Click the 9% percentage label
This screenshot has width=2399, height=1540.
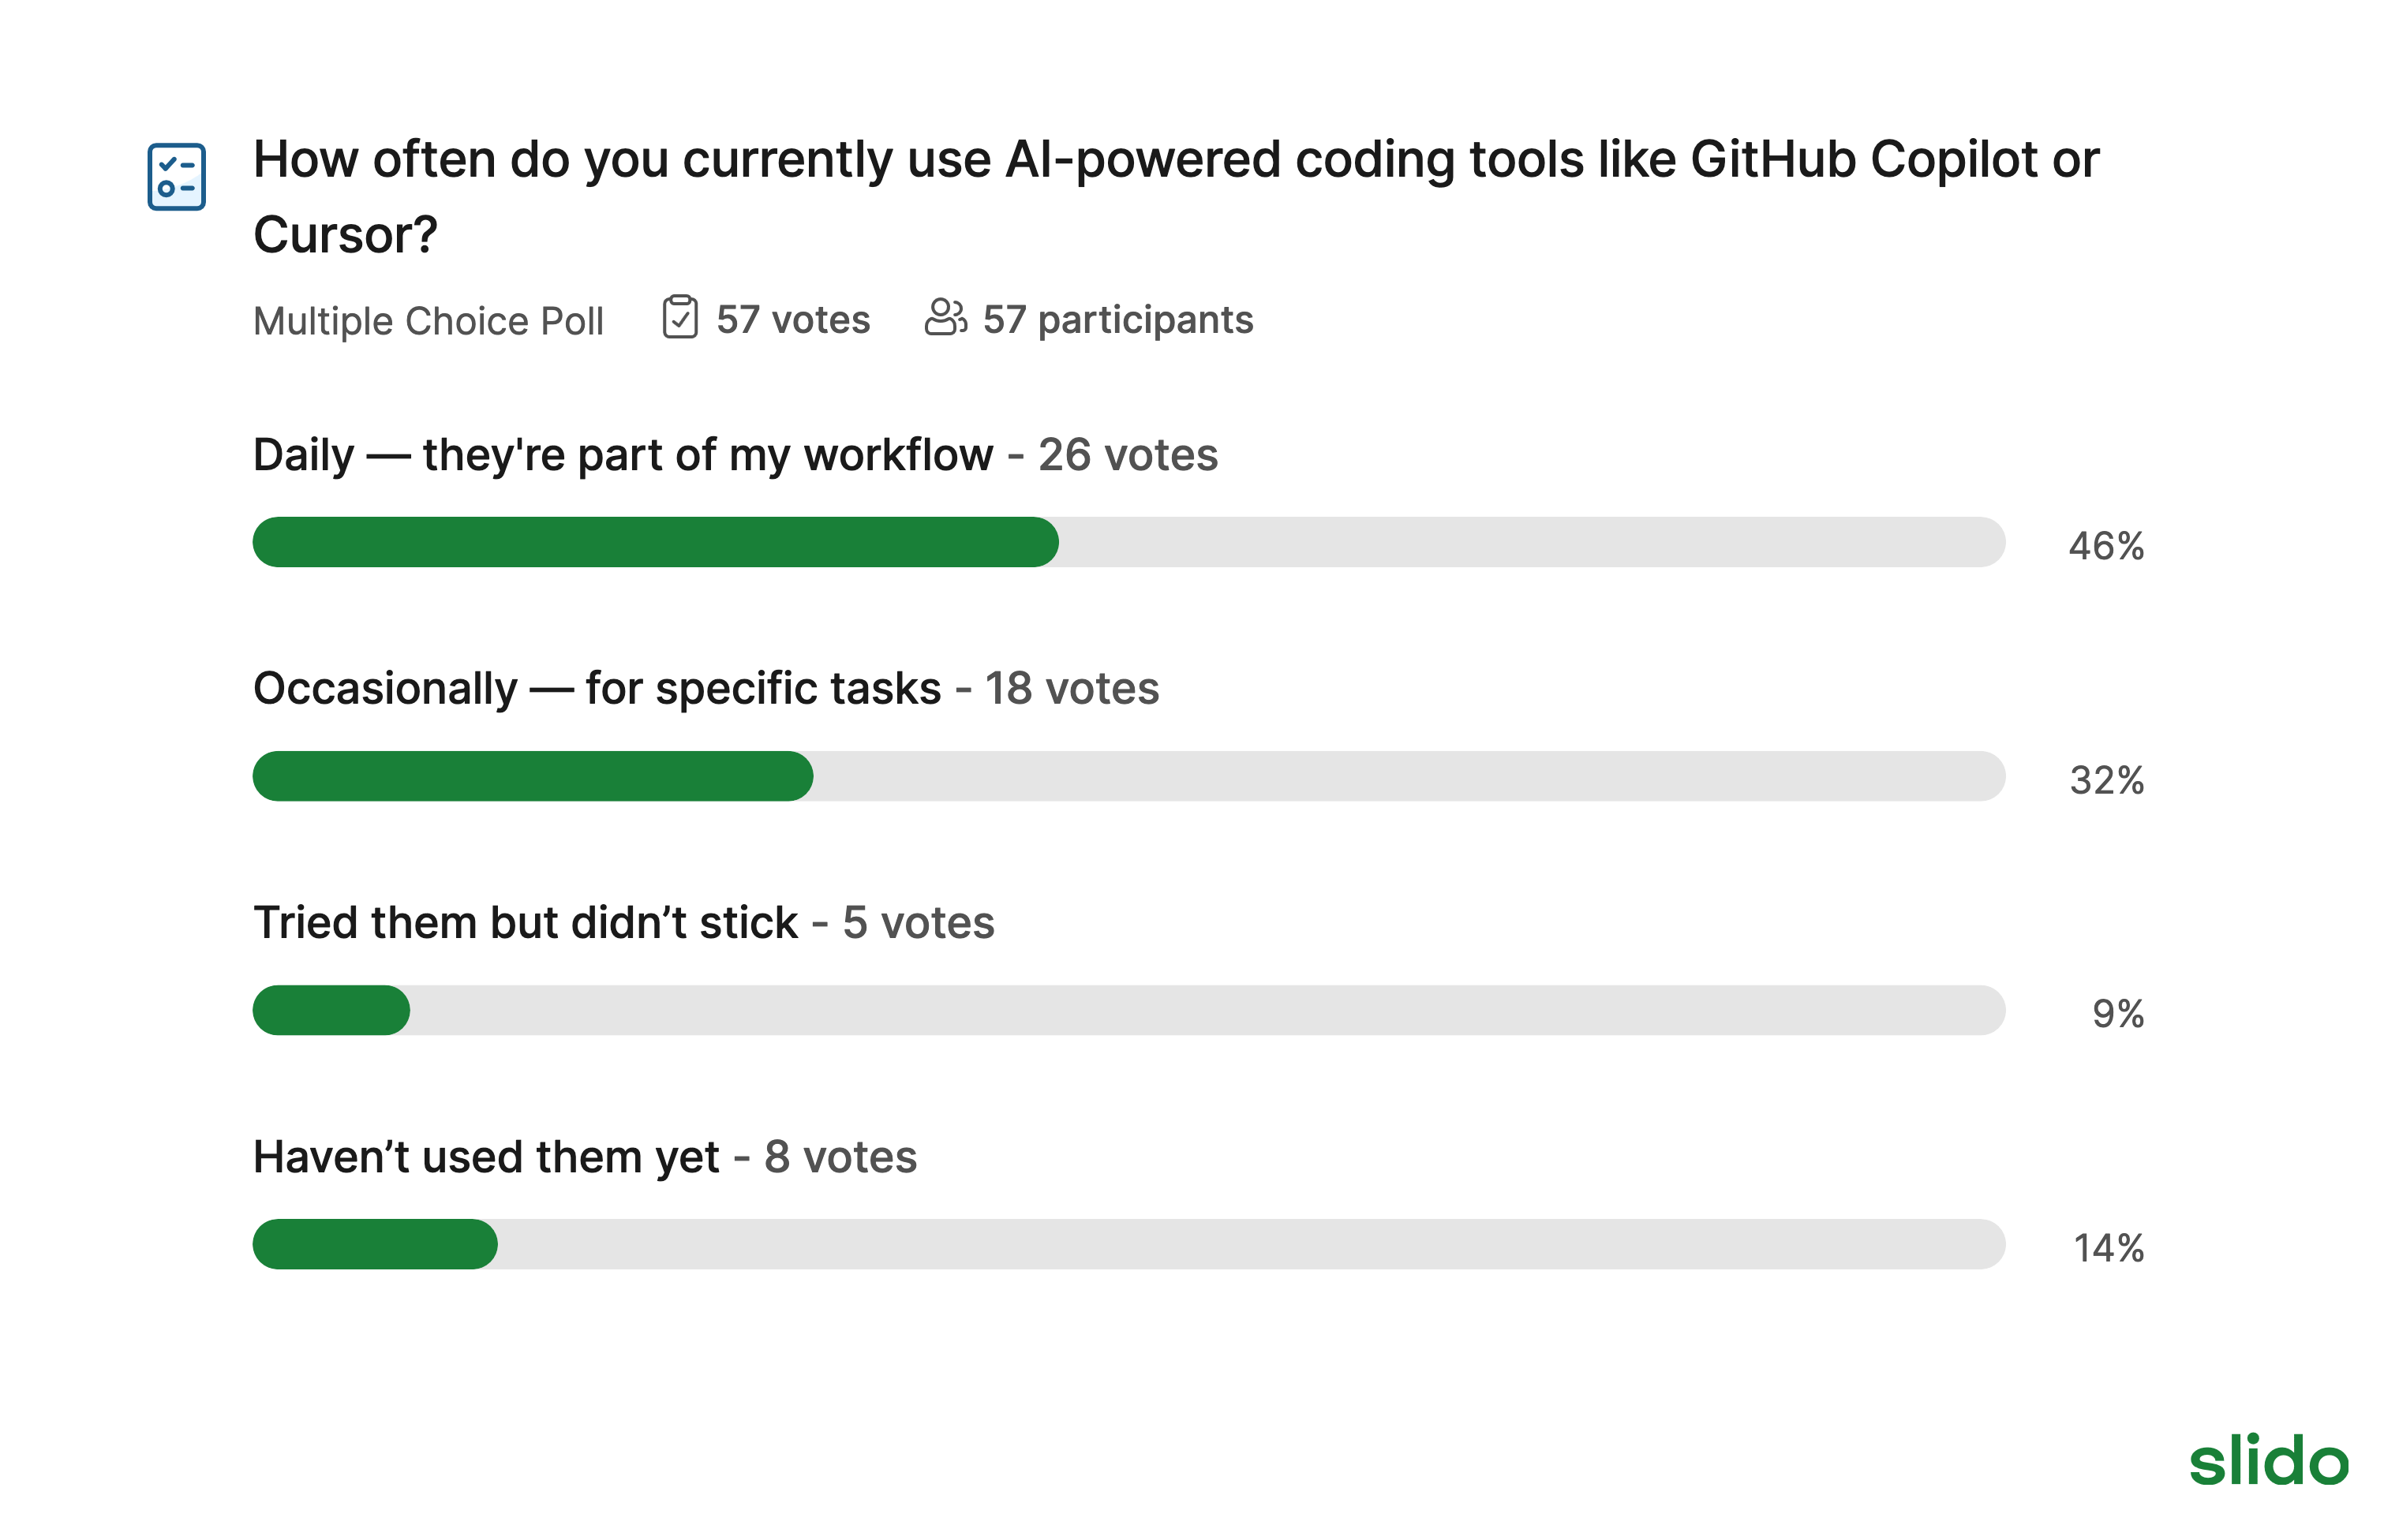[2118, 1014]
